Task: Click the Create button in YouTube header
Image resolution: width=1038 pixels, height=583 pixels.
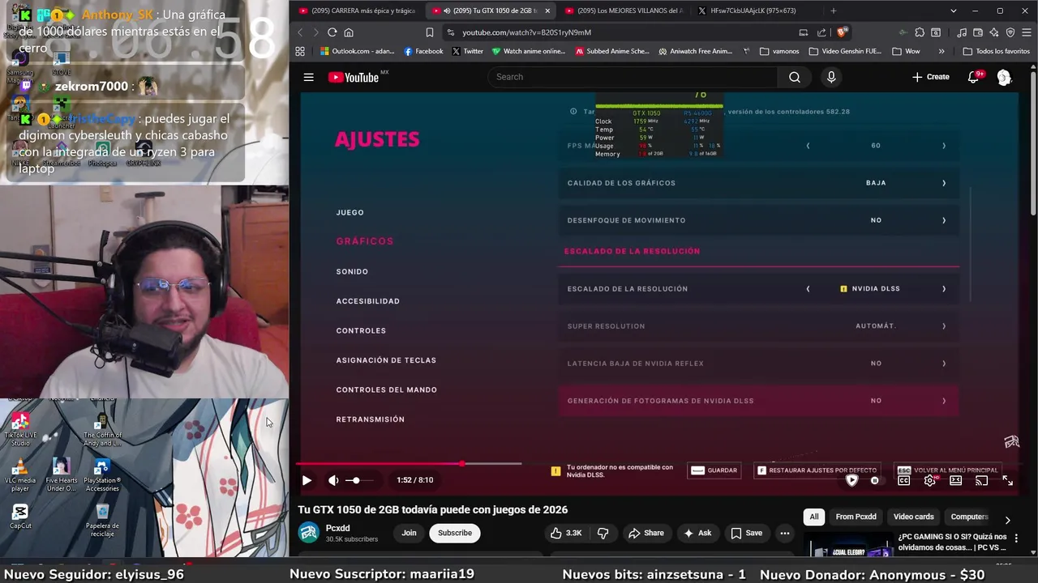Action: tap(930, 77)
